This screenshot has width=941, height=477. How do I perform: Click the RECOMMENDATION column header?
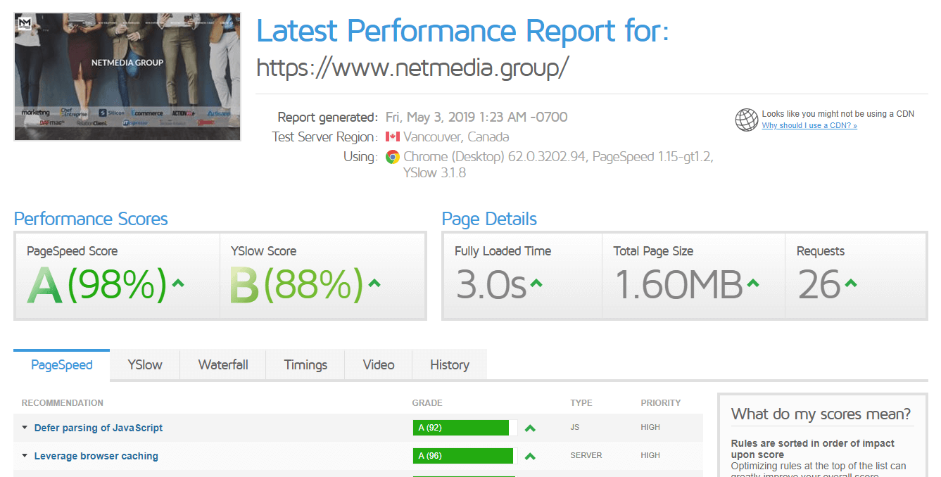(63, 403)
